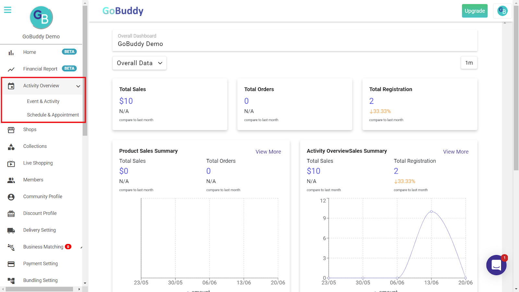Screen dimensions: 519x292
Task: Collapse the Activity Overview chevron
Action: (78, 86)
